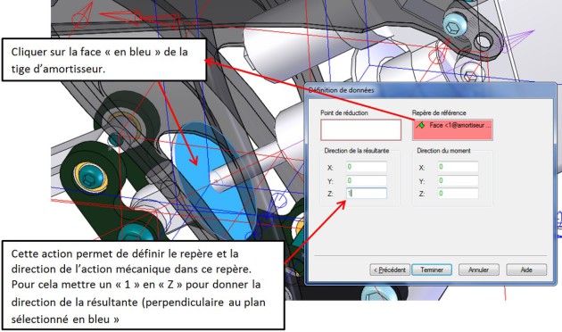Image resolution: width=562 pixels, height=332 pixels.
Task: Click the Direction du moment group label
Action: (443, 151)
